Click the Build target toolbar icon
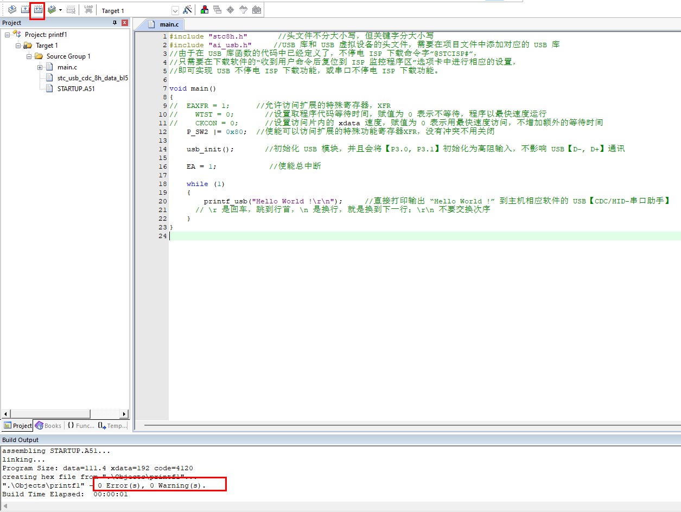This screenshot has width=681, height=512. (x=24, y=10)
